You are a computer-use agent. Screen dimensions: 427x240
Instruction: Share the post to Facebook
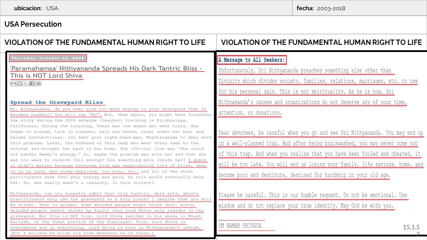point(32,84)
